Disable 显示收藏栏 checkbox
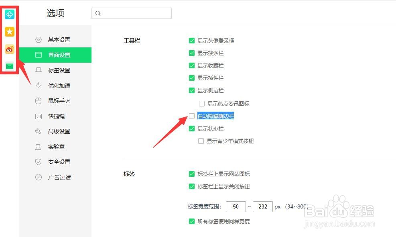The height and width of the screenshot is (237, 396). pos(192,65)
